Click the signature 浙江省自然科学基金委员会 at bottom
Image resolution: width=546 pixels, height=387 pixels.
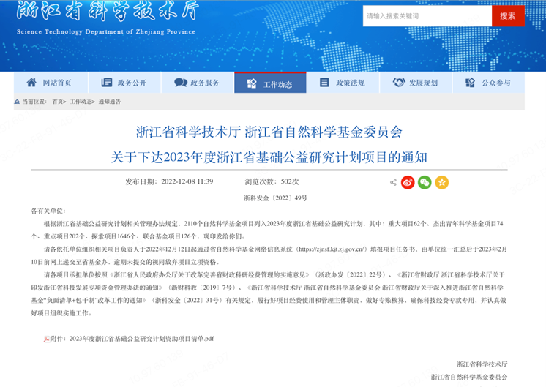(x=469, y=377)
